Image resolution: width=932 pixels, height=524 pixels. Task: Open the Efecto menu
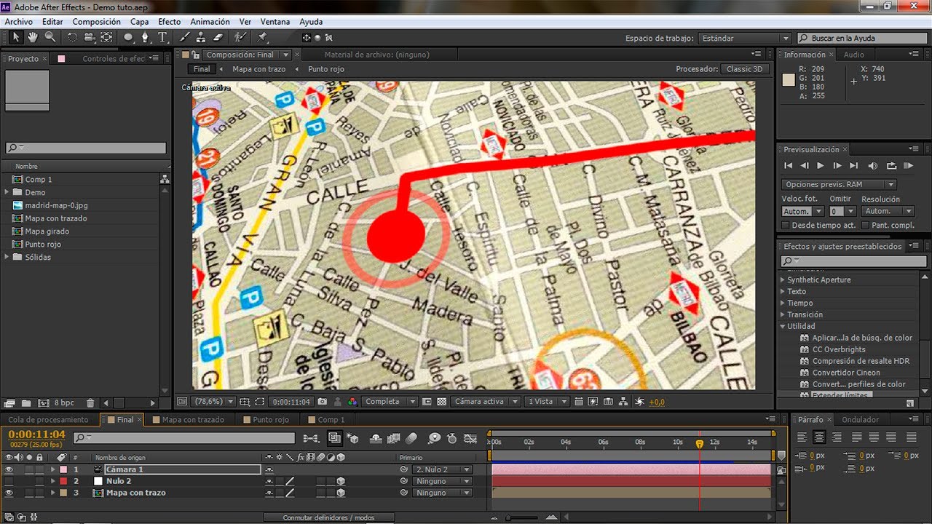coord(170,22)
